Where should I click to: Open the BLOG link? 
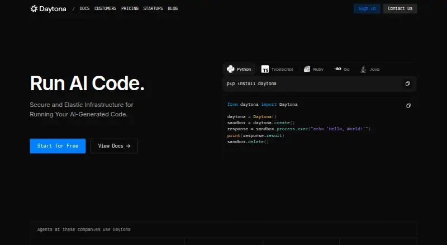[x=173, y=8]
